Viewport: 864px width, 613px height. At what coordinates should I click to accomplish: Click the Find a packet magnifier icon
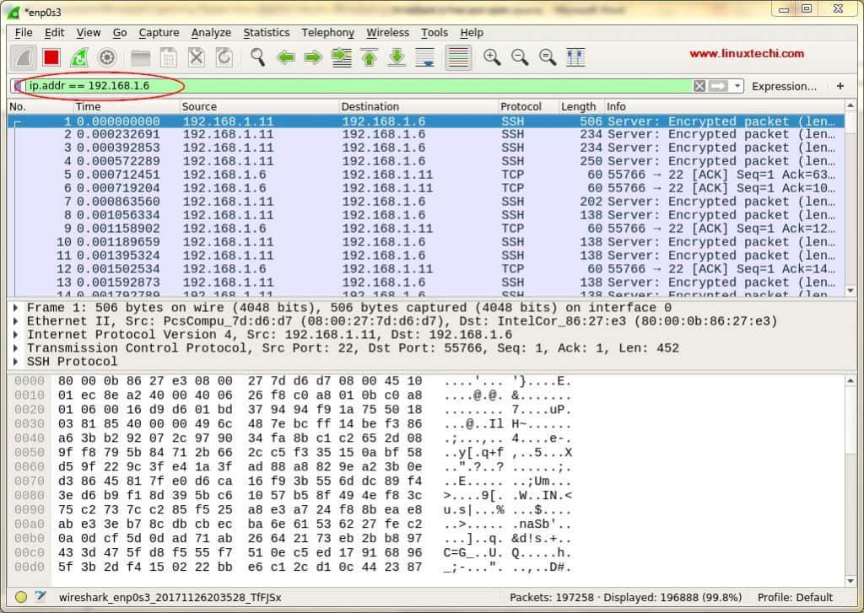pos(257,57)
